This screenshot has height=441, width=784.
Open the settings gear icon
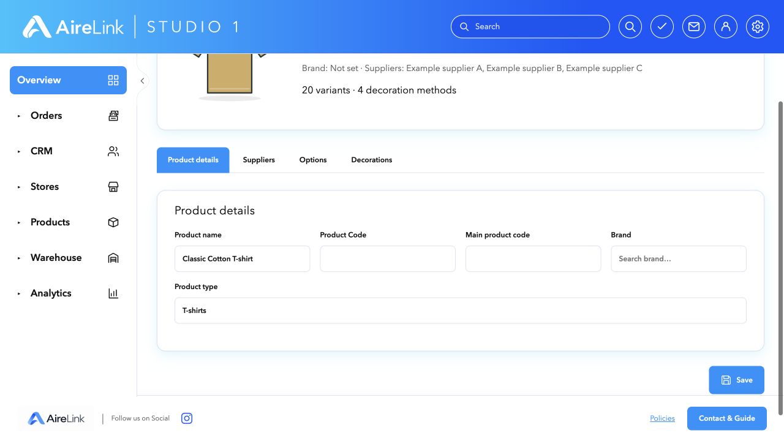(758, 27)
